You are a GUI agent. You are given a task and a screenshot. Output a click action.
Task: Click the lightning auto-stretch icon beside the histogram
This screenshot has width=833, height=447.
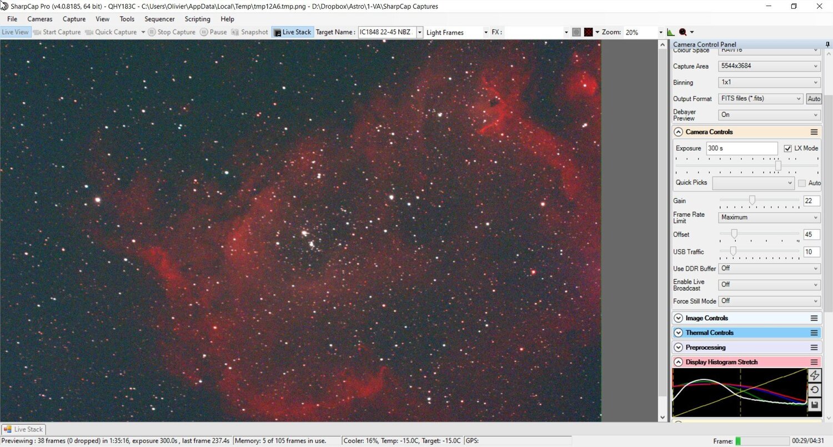pos(815,375)
